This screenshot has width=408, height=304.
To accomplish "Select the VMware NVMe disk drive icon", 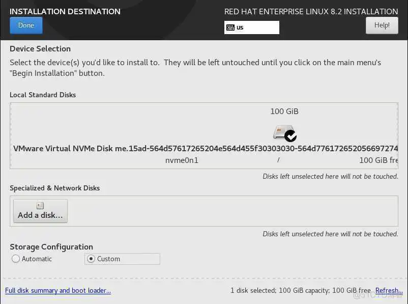I will [x=285, y=133].
